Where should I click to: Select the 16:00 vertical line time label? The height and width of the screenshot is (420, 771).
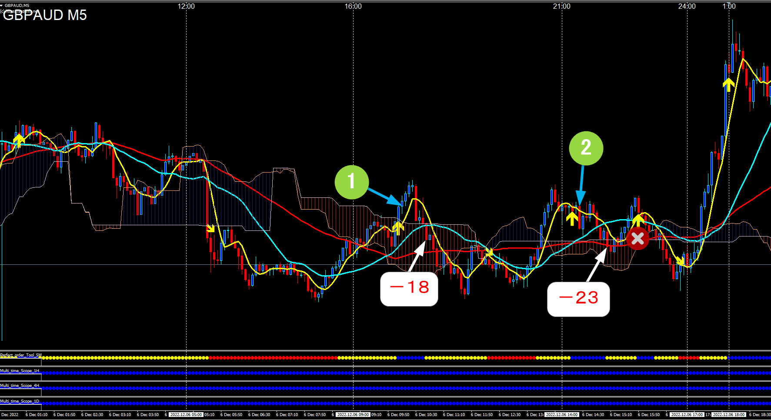click(353, 6)
